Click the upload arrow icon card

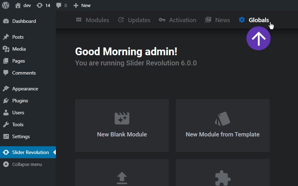point(122,178)
